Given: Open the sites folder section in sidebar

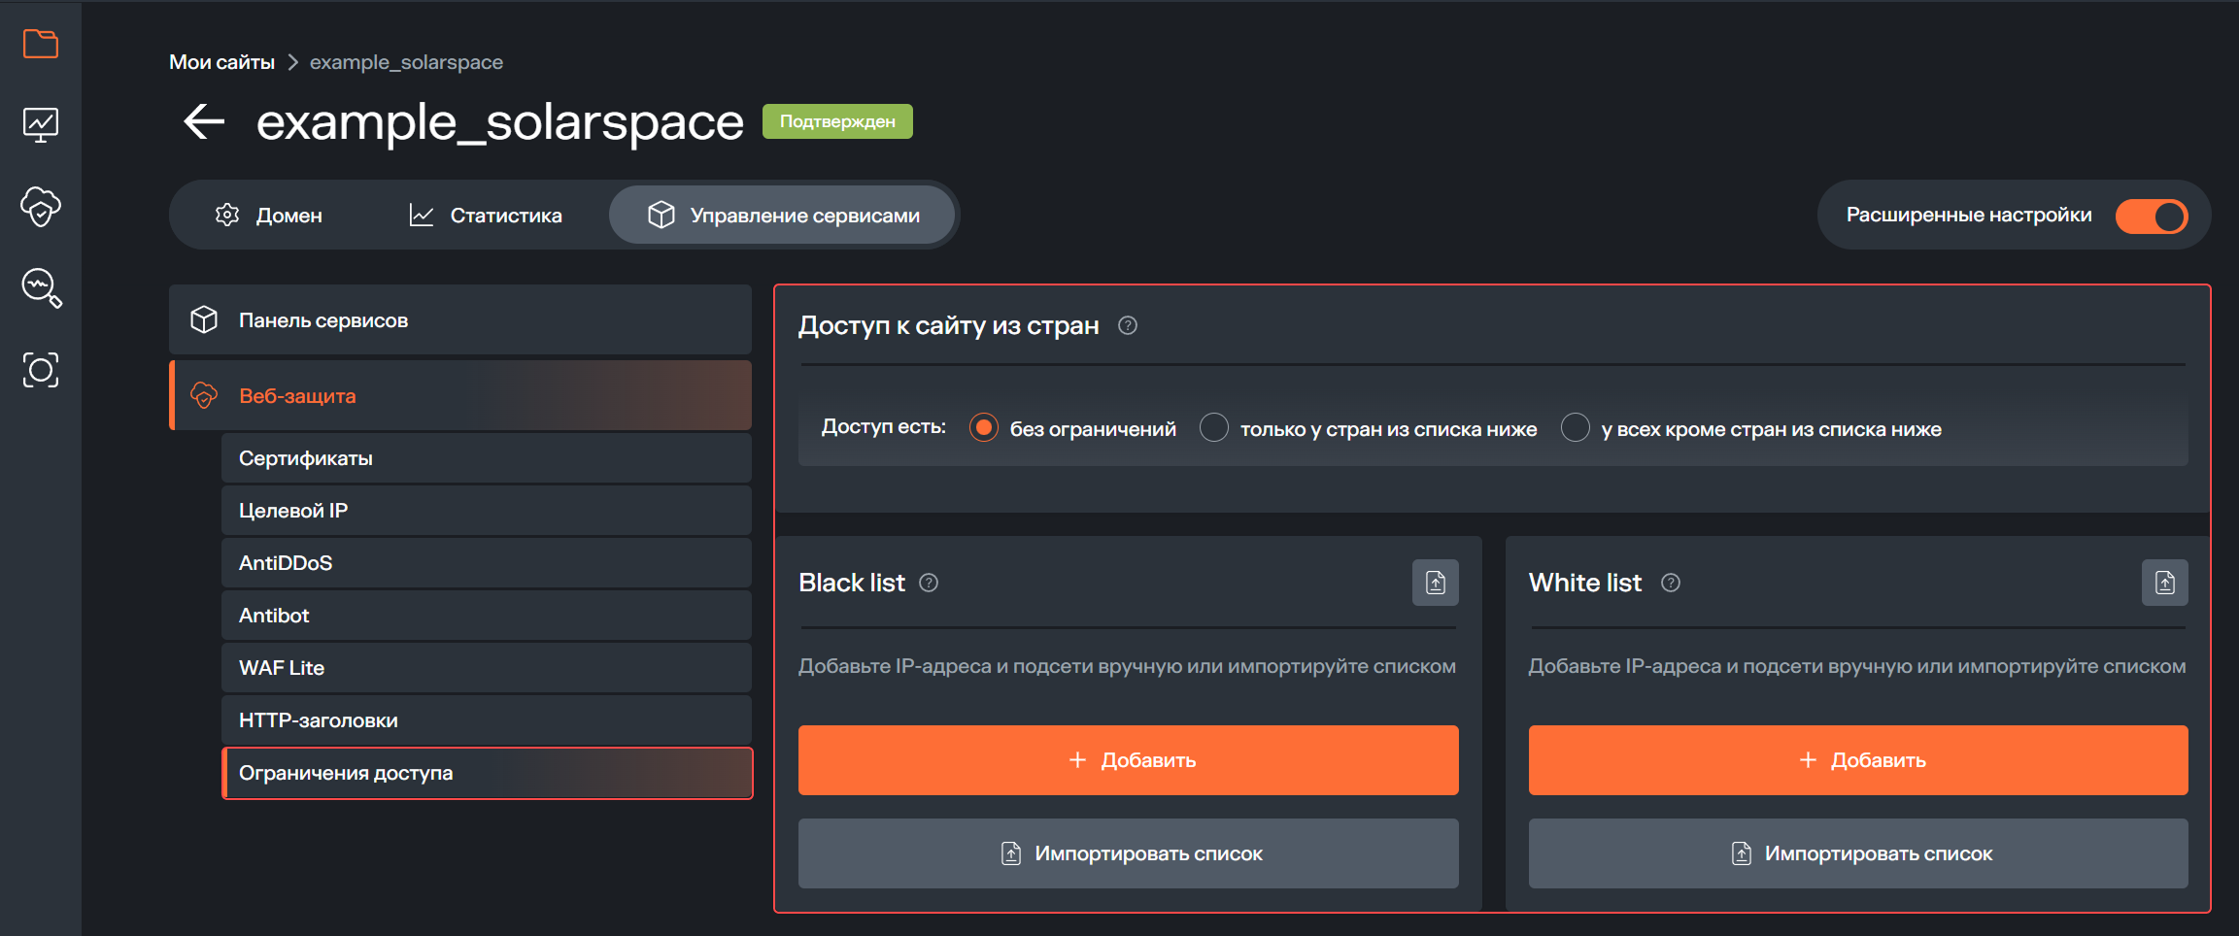Looking at the screenshot, I should tap(39, 44).
